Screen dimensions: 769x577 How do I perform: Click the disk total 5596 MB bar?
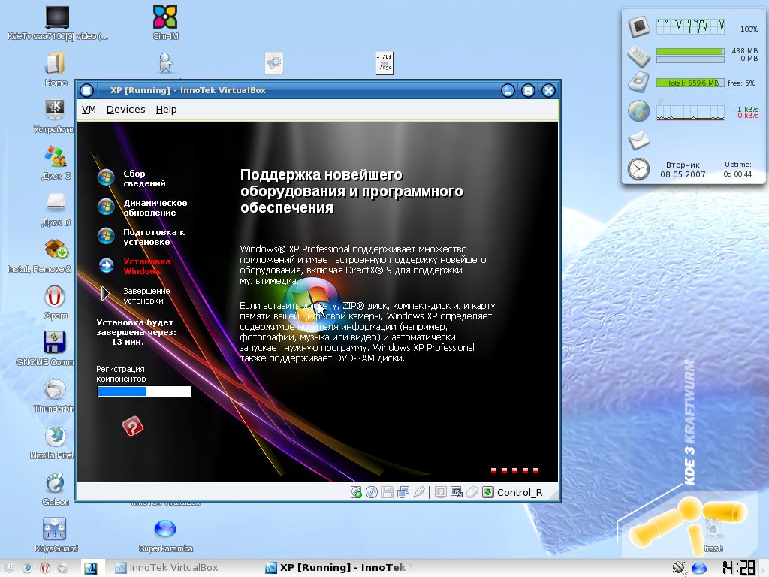pos(691,83)
